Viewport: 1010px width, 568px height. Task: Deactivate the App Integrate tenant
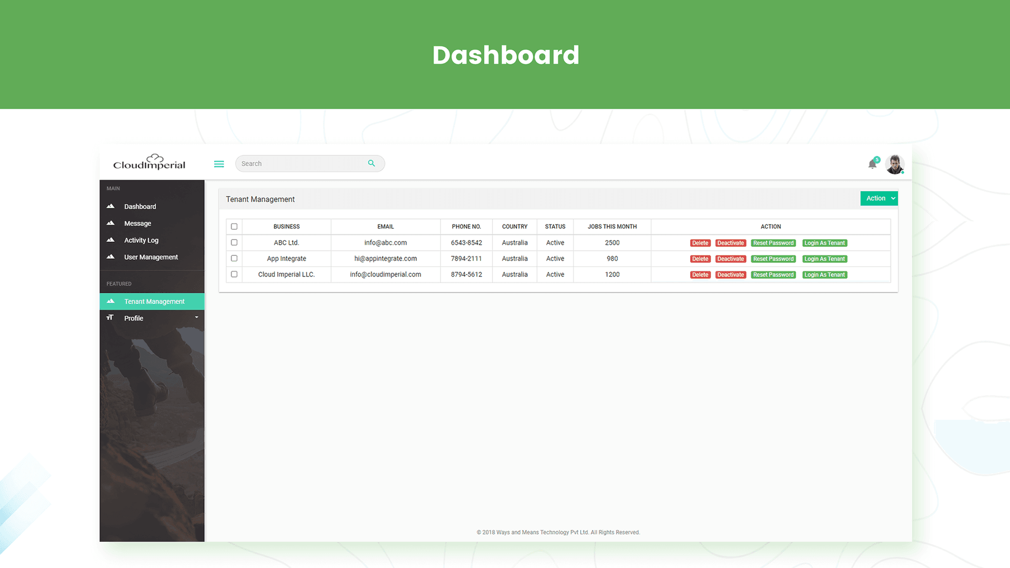point(731,259)
